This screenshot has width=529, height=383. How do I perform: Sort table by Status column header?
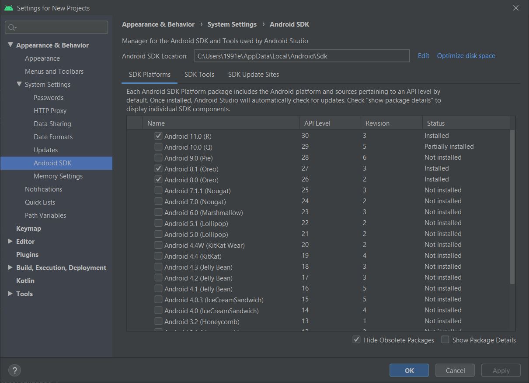click(466, 123)
